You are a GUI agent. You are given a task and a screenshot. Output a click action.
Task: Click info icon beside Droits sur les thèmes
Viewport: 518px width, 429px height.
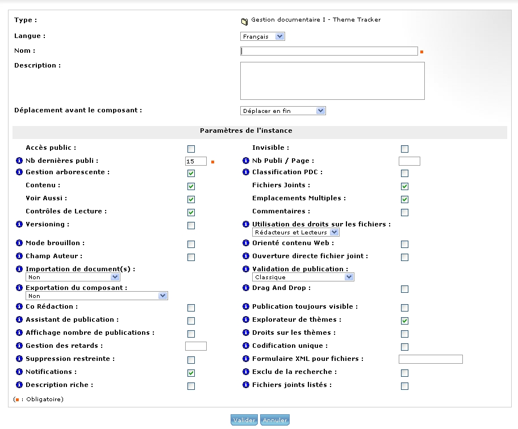[246, 333]
